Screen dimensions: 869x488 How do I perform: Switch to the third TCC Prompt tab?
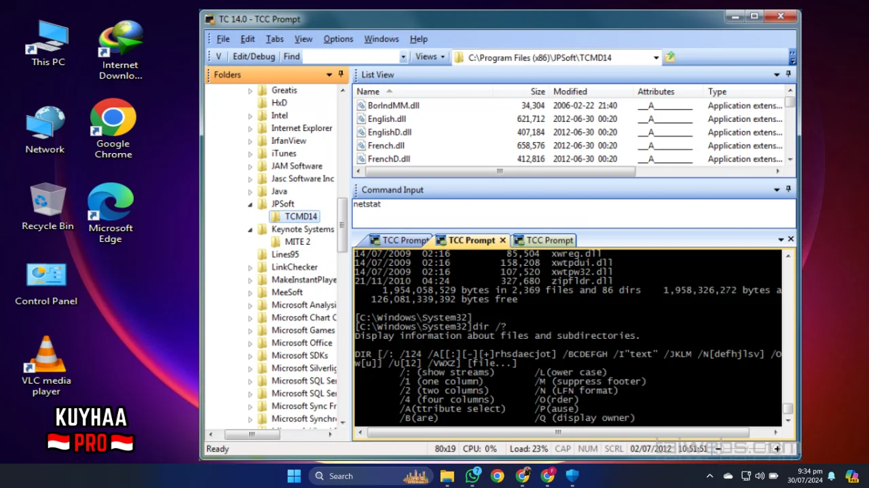coord(544,241)
